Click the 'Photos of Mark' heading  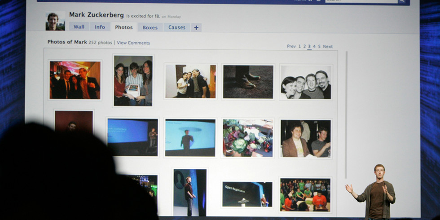67,42
